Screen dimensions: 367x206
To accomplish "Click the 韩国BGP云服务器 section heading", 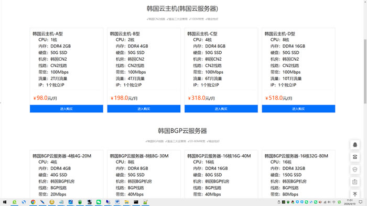I will (182, 131).
